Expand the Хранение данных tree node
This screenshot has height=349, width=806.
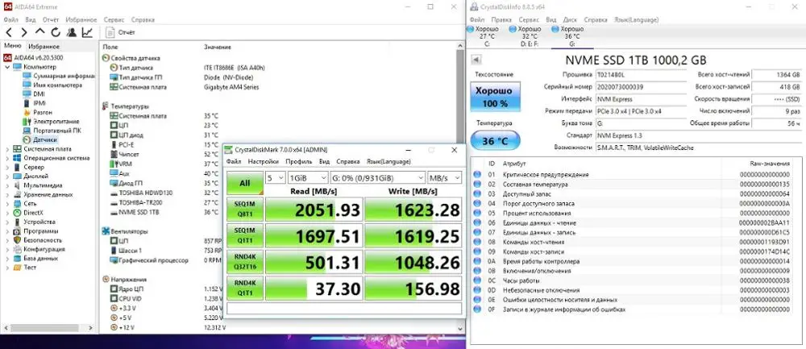[x=7, y=195]
